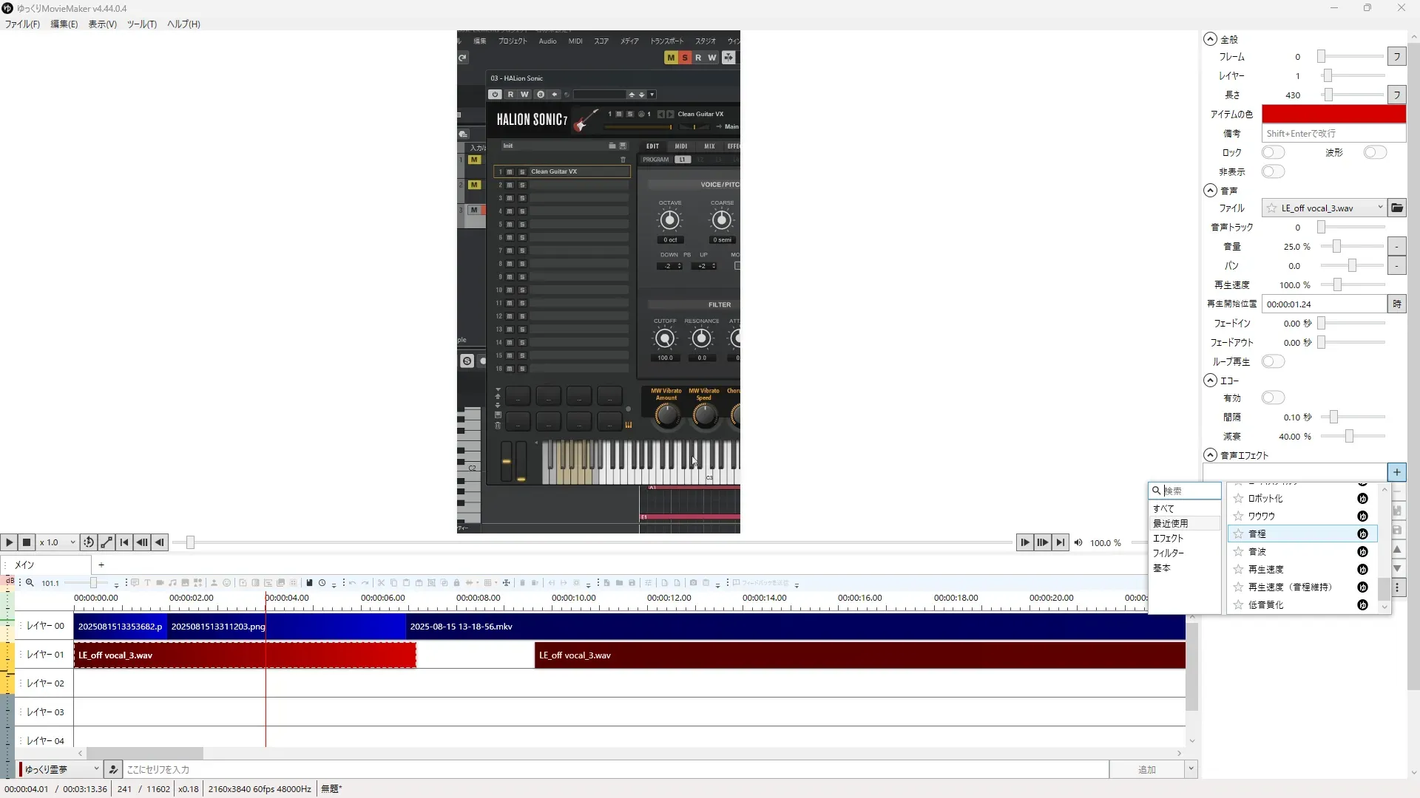Viewport: 1420px width, 798px height.
Task: Open the playback speed x 1.0 dropdown
Action: [x=58, y=542]
